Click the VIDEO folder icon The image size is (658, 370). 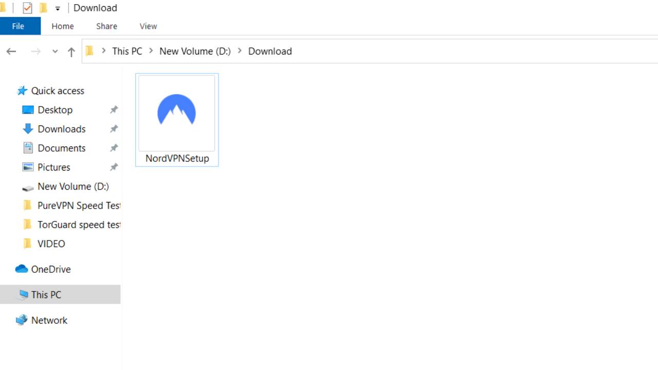click(28, 244)
